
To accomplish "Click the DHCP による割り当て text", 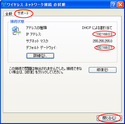I will pos(97,28).
